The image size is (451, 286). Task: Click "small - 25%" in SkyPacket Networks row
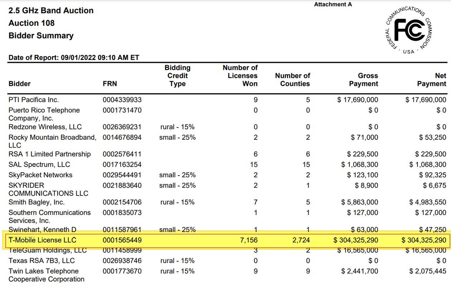coord(177,175)
